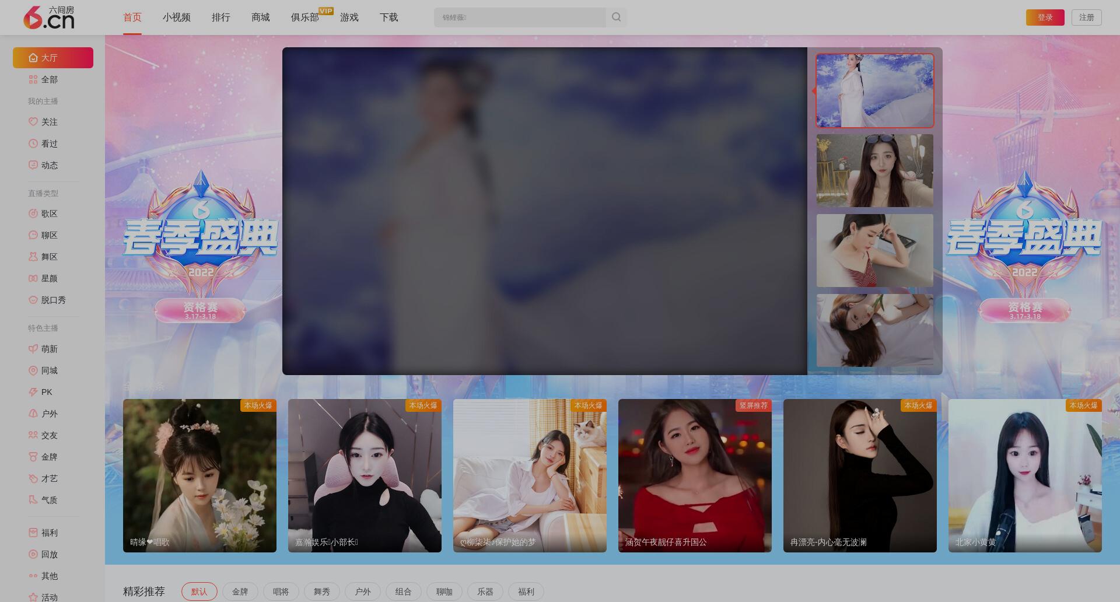1120x602 pixels.
Task: Select the 唱将 filter pill
Action: coord(281,591)
